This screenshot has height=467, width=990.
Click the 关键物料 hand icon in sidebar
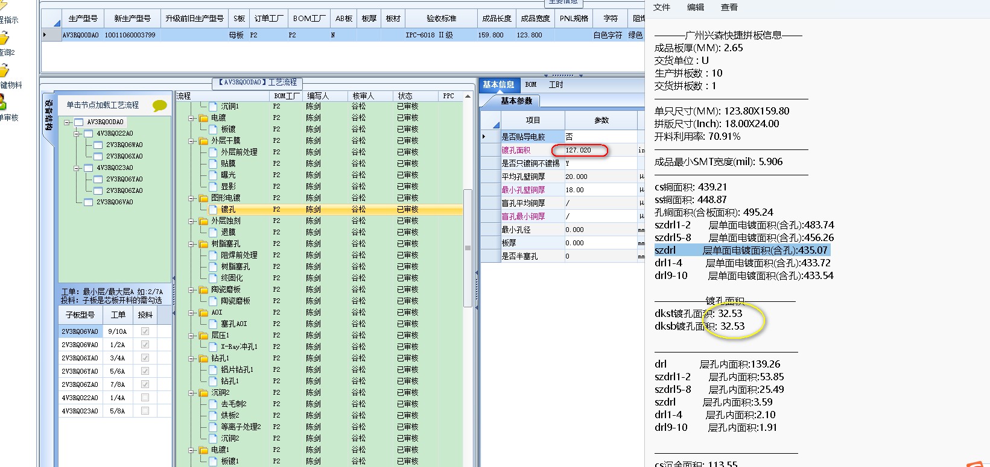(x=4, y=71)
